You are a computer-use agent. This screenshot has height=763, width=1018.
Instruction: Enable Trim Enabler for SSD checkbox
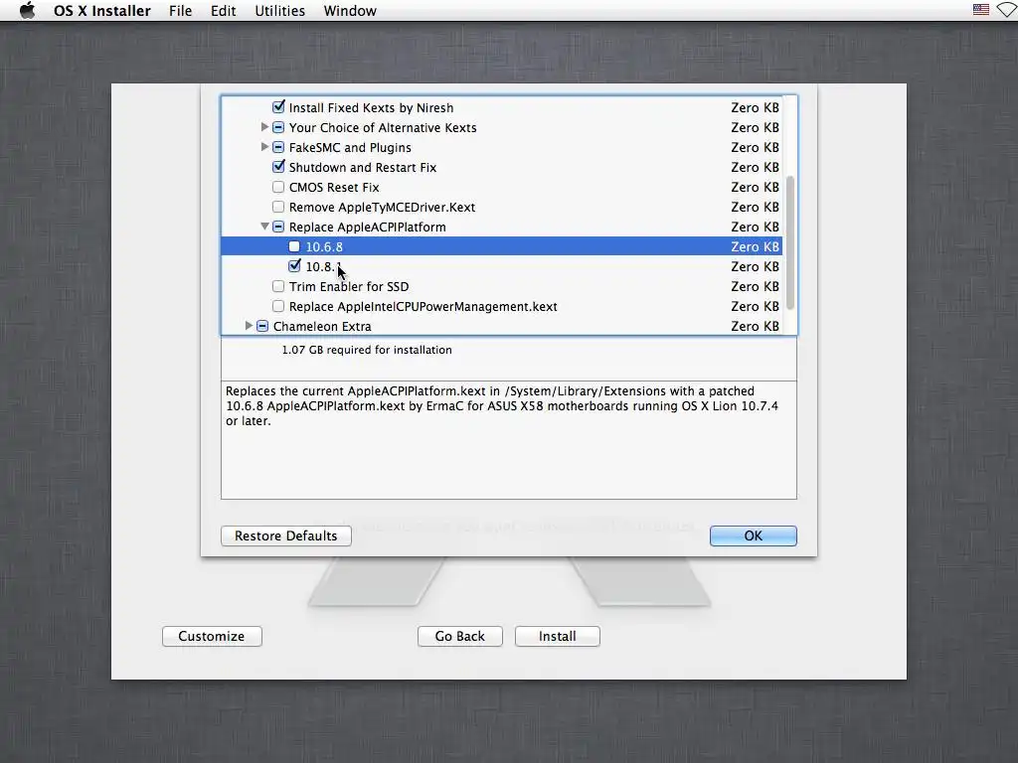[278, 286]
